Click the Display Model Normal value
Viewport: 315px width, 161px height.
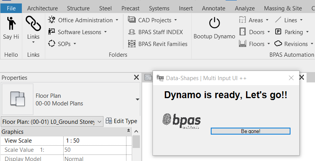coord(95,159)
